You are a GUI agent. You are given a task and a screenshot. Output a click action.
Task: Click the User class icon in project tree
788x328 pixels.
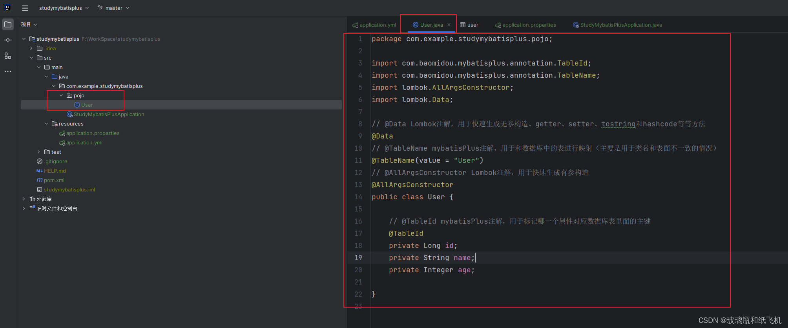[x=77, y=105]
